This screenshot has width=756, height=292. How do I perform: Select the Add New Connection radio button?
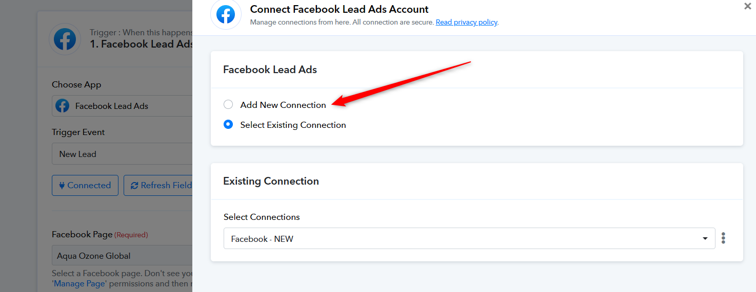click(228, 105)
